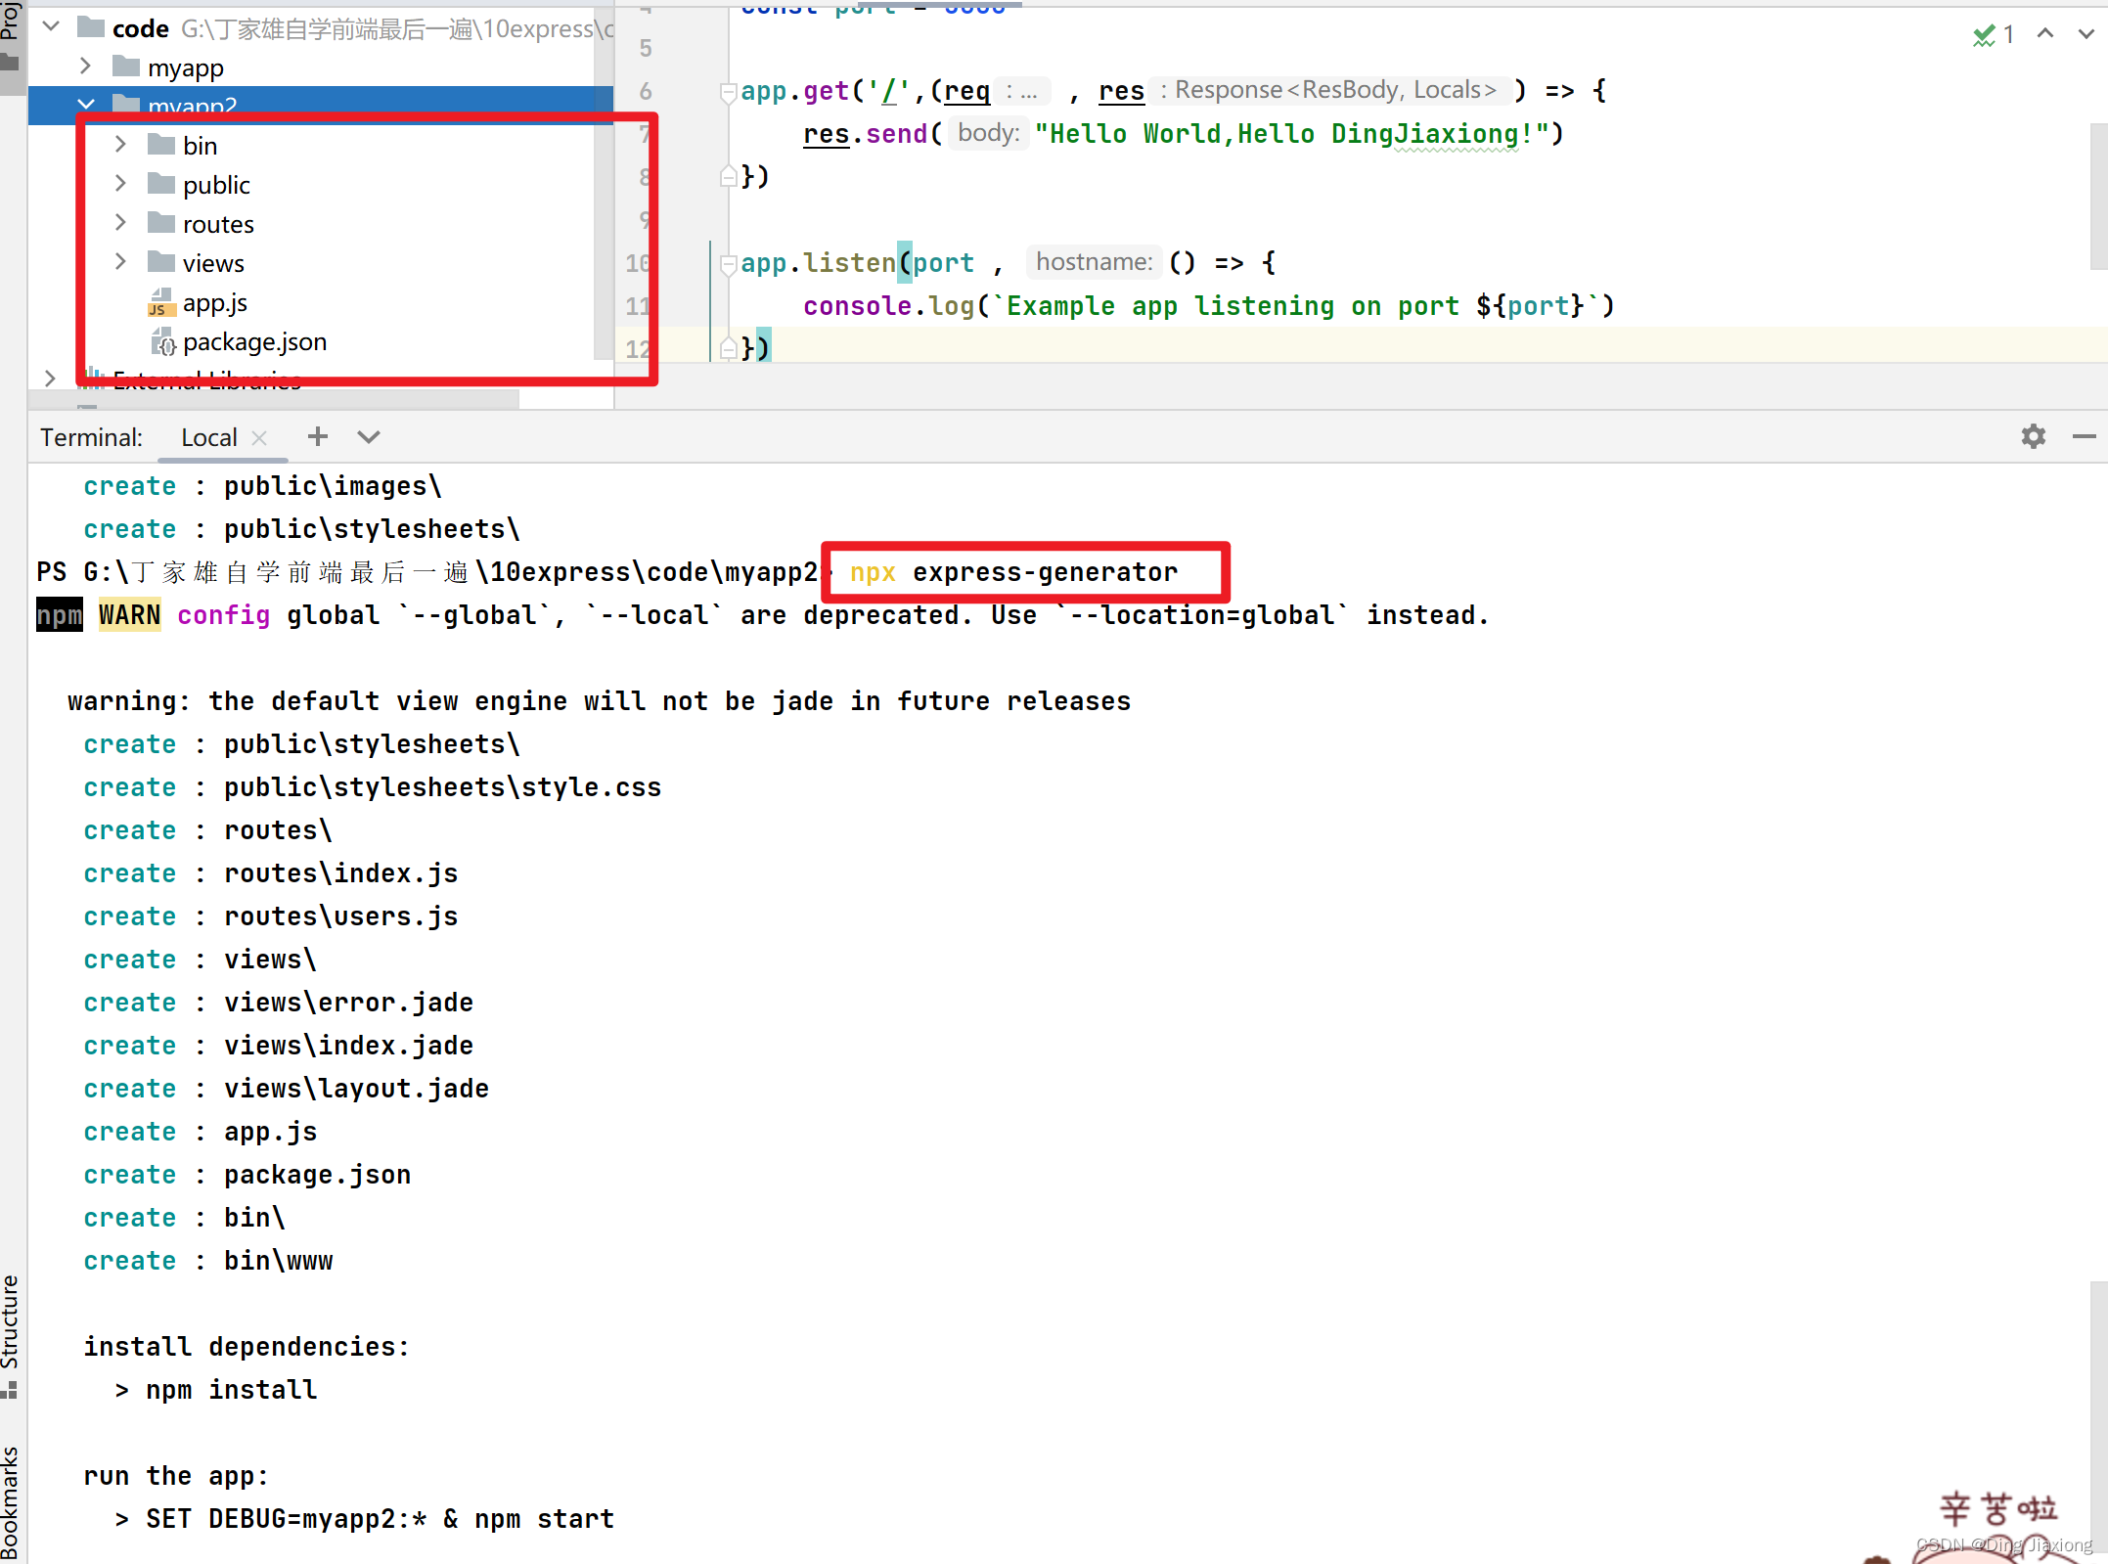Click the split terminal icon
The width and height of the screenshot is (2108, 1564).
click(x=368, y=438)
